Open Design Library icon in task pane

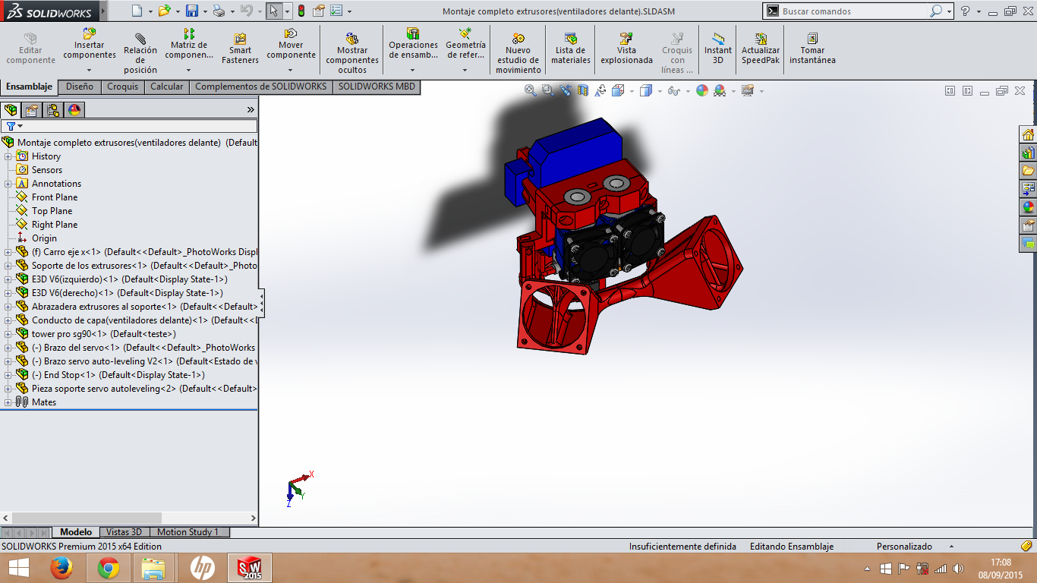coord(1029,153)
